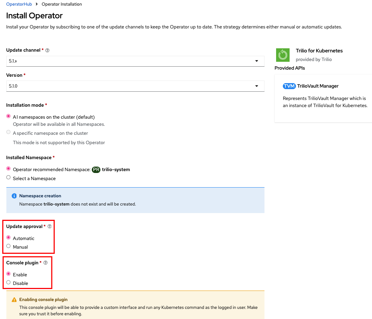Image resolution: width=372 pixels, height=319 pixels.
Task: Click the TVM badge icon
Action: pyautogui.click(x=289, y=86)
